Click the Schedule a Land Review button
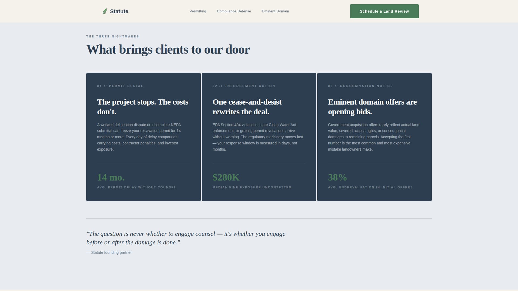Viewport: 518px width, 291px height. coord(384,11)
